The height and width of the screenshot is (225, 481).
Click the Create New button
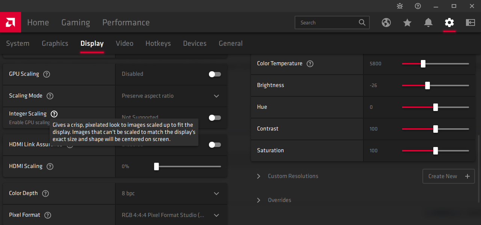pyautogui.click(x=448, y=176)
